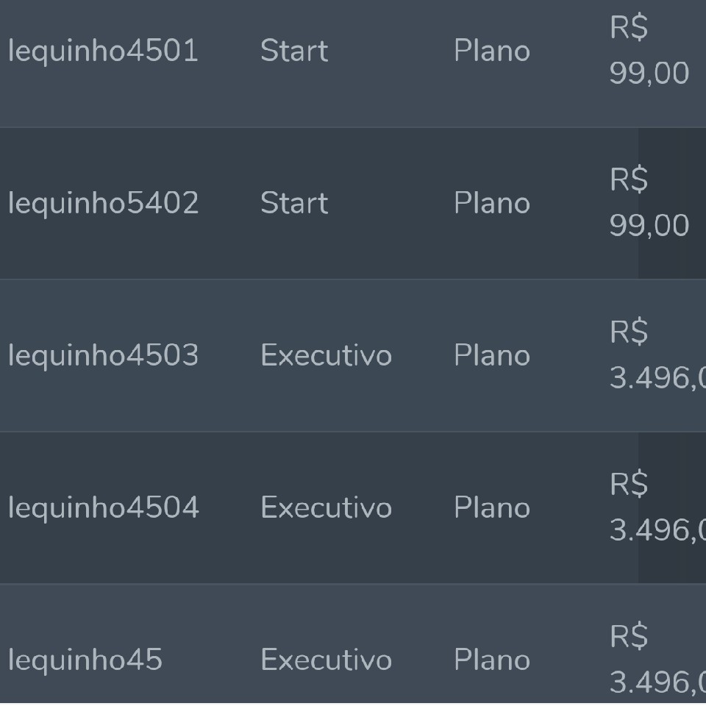The width and height of the screenshot is (706, 706).
Task: Click R$ 99,00 price for lequinho5402
Action: [649, 203]
